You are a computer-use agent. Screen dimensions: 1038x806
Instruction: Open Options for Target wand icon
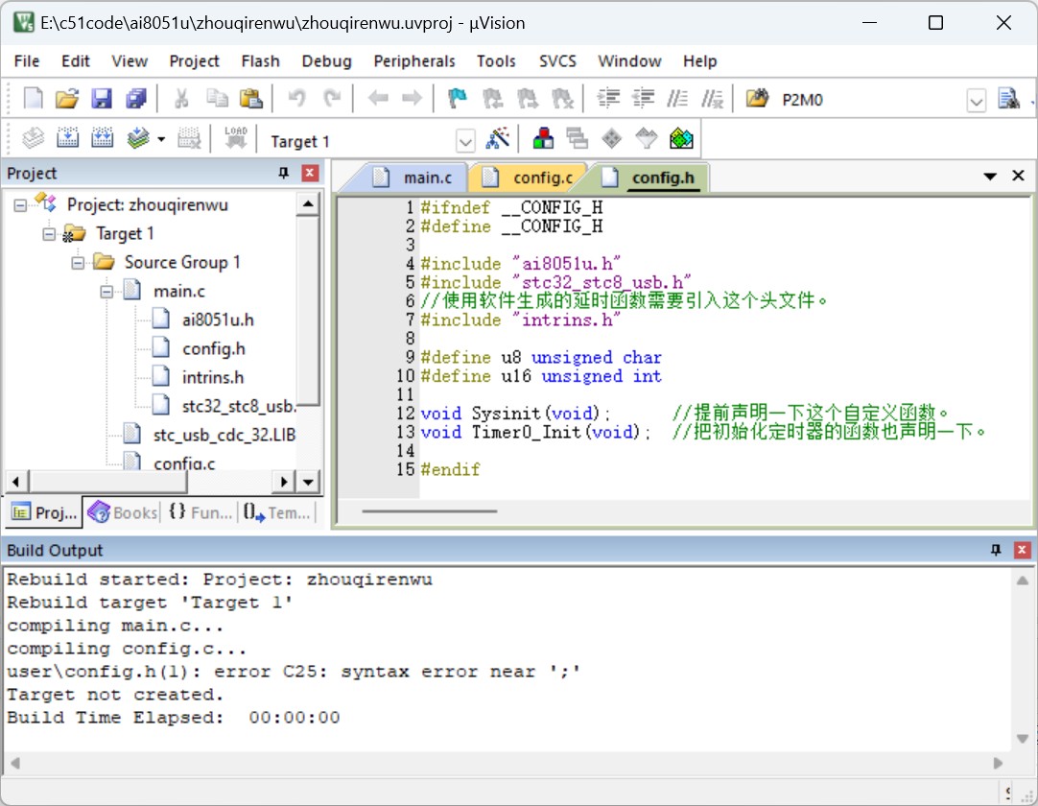click(x=498, y=138)
